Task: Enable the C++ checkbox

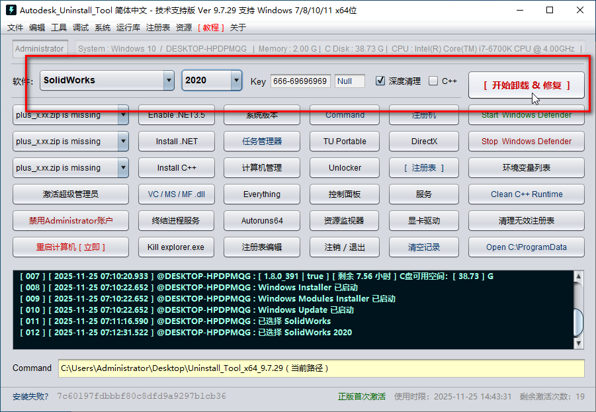Action: coord(433,81)
